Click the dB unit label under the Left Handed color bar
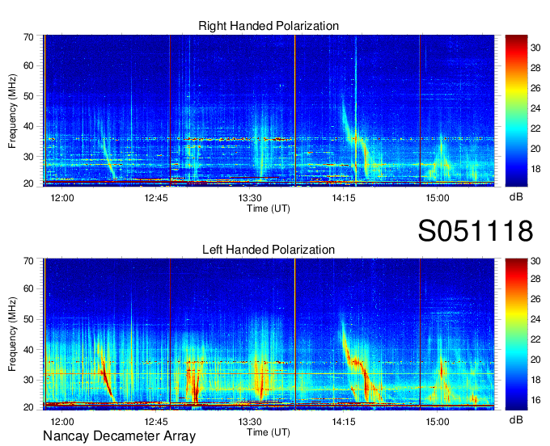The width and height of the screenshot is (550, 446). pyautogui.click(x=516, y=419)
